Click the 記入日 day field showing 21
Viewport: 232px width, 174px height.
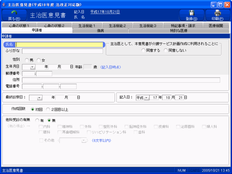pyautogui.click(x=179, y=98)
